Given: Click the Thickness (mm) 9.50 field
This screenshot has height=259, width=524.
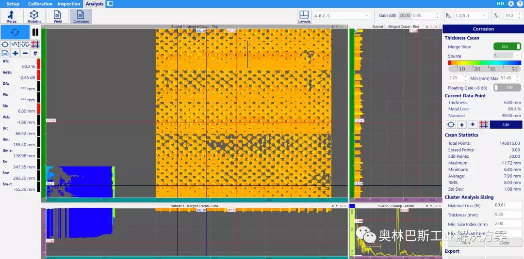Looking at the screenshot, I should pos(508,215).
